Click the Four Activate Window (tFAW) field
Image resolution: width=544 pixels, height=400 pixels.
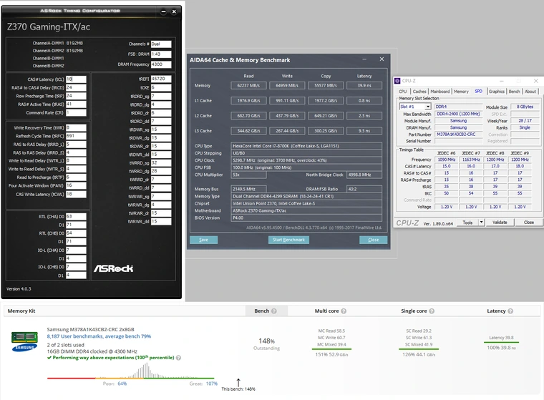[76, 185]
